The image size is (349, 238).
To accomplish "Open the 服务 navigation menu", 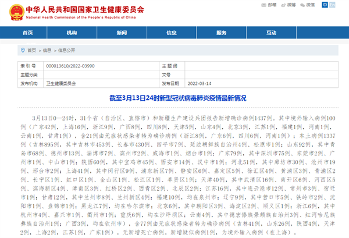I will [222, 33].
